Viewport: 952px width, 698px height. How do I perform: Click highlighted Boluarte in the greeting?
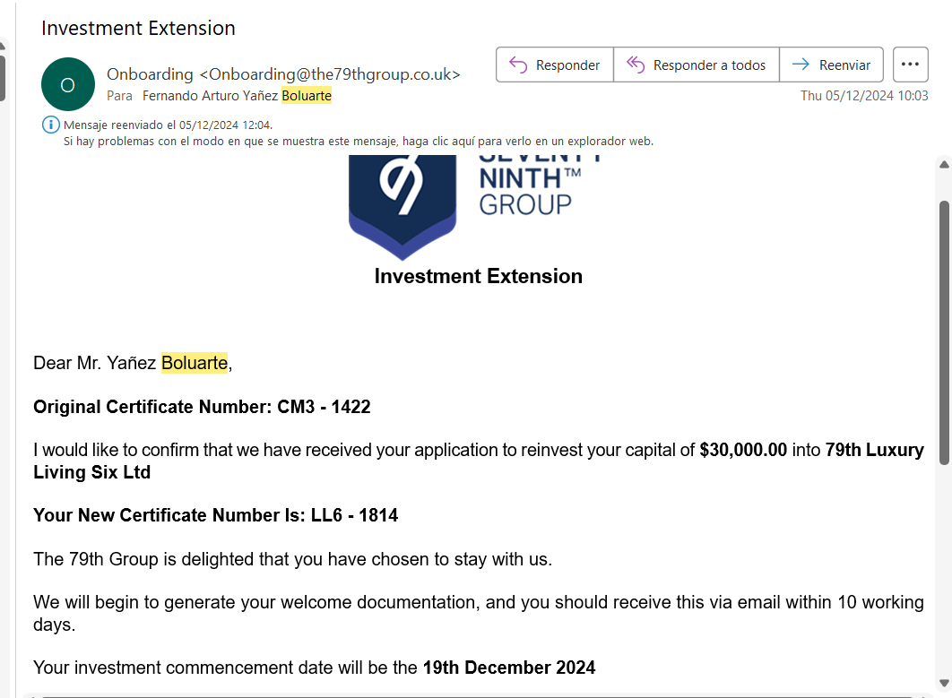point(195,363)
